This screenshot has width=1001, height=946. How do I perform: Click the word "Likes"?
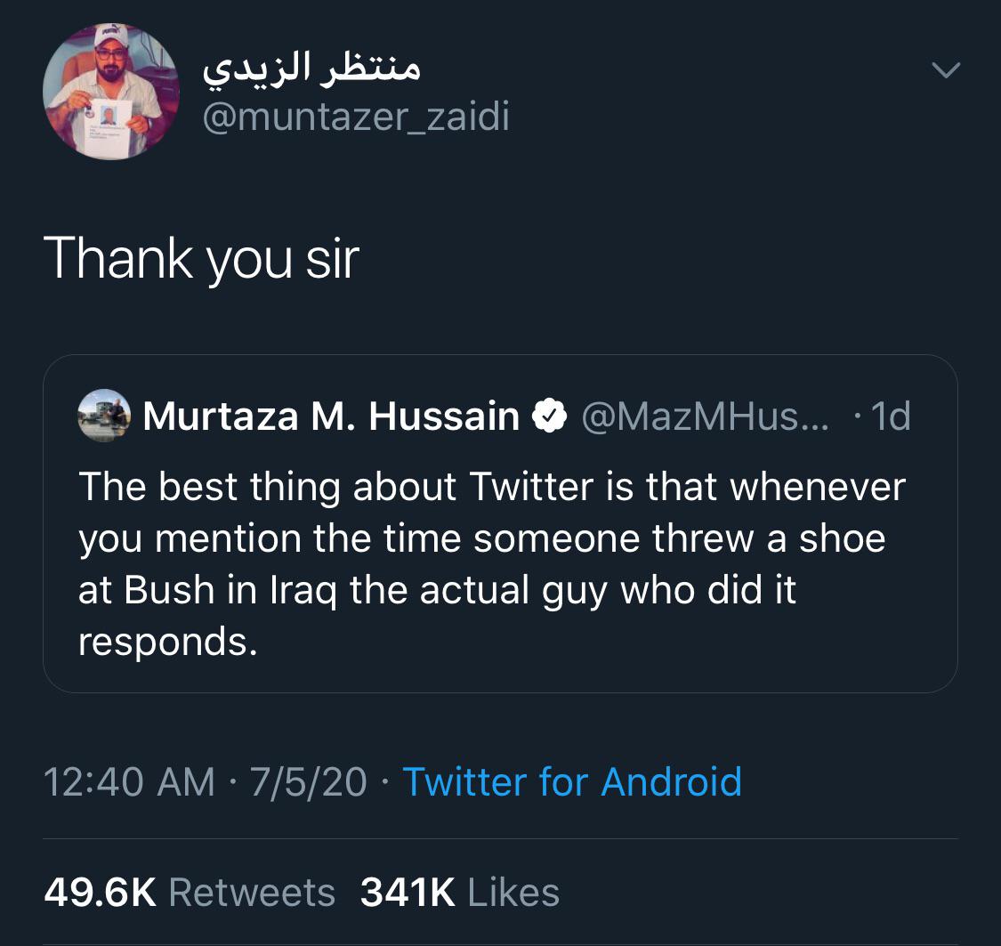[x=513, y=893]
